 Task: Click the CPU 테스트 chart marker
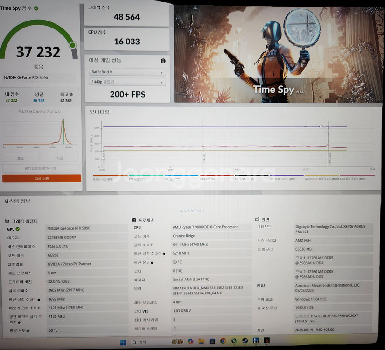pyautogui.click(x=330, y=158)
